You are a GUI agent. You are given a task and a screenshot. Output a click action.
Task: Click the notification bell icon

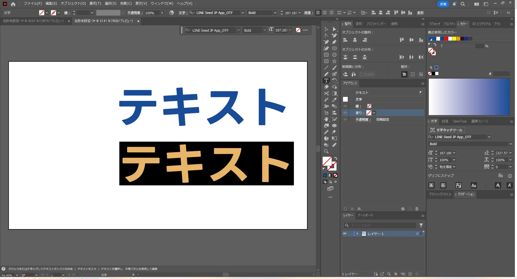pos(454,4)
